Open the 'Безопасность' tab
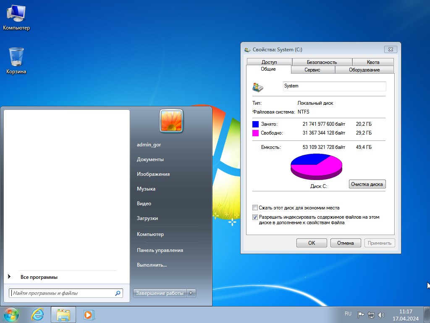Screen dimensions: 430x323 pos(322,62)
